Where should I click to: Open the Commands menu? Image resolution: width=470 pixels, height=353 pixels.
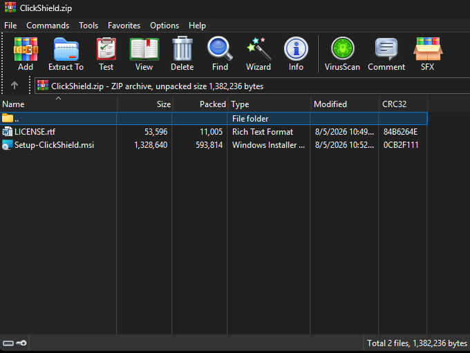coord(48,26)
